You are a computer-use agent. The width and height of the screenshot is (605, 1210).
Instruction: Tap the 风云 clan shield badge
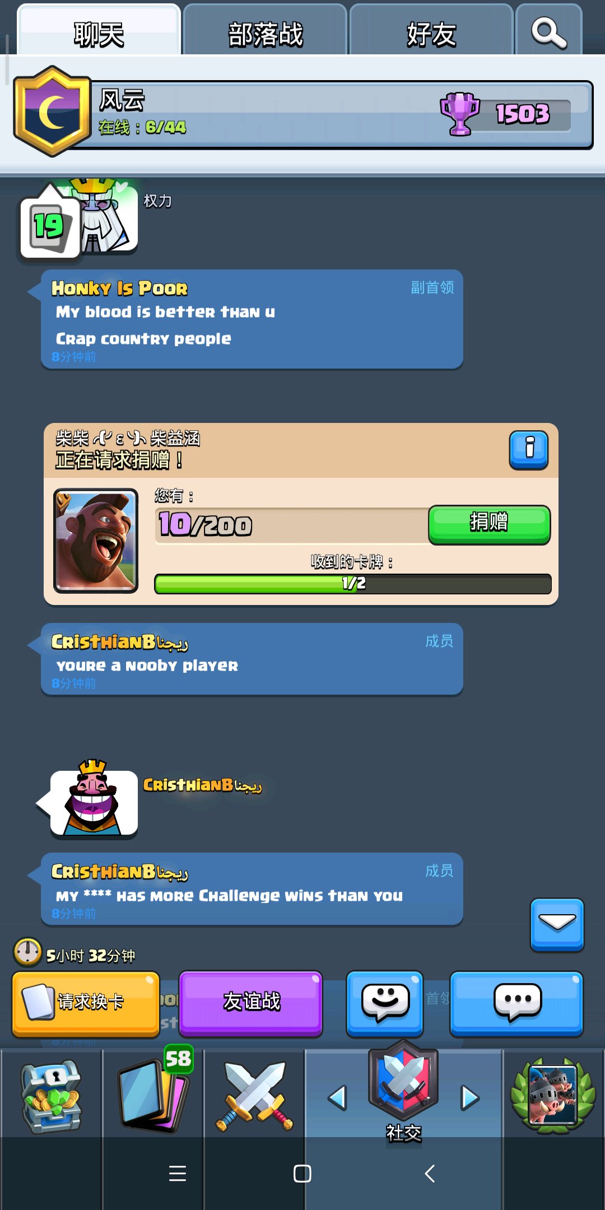(53, 111)
